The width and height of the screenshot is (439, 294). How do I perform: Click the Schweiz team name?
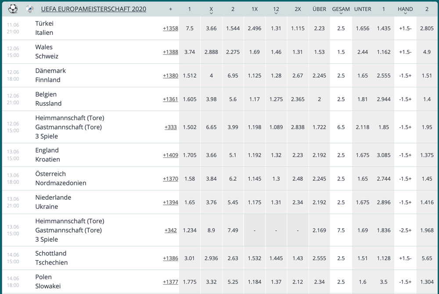click(47, 56)
